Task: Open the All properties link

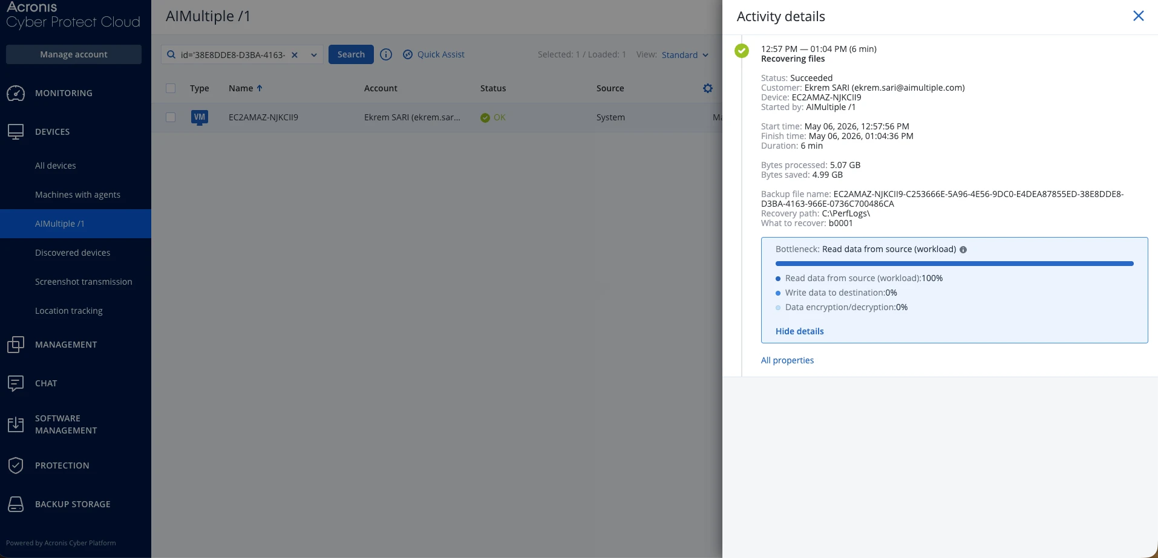Action: 787,360
